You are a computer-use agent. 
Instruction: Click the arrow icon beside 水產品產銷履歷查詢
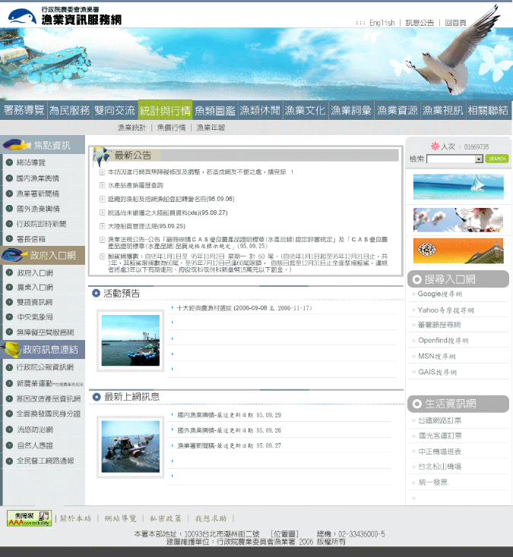(102, 185)
